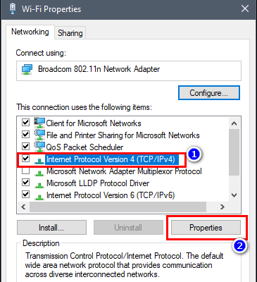Screen dimensions: 257x282
Task: Click the Broadcom network adapter icon
Action: (27, 70)
